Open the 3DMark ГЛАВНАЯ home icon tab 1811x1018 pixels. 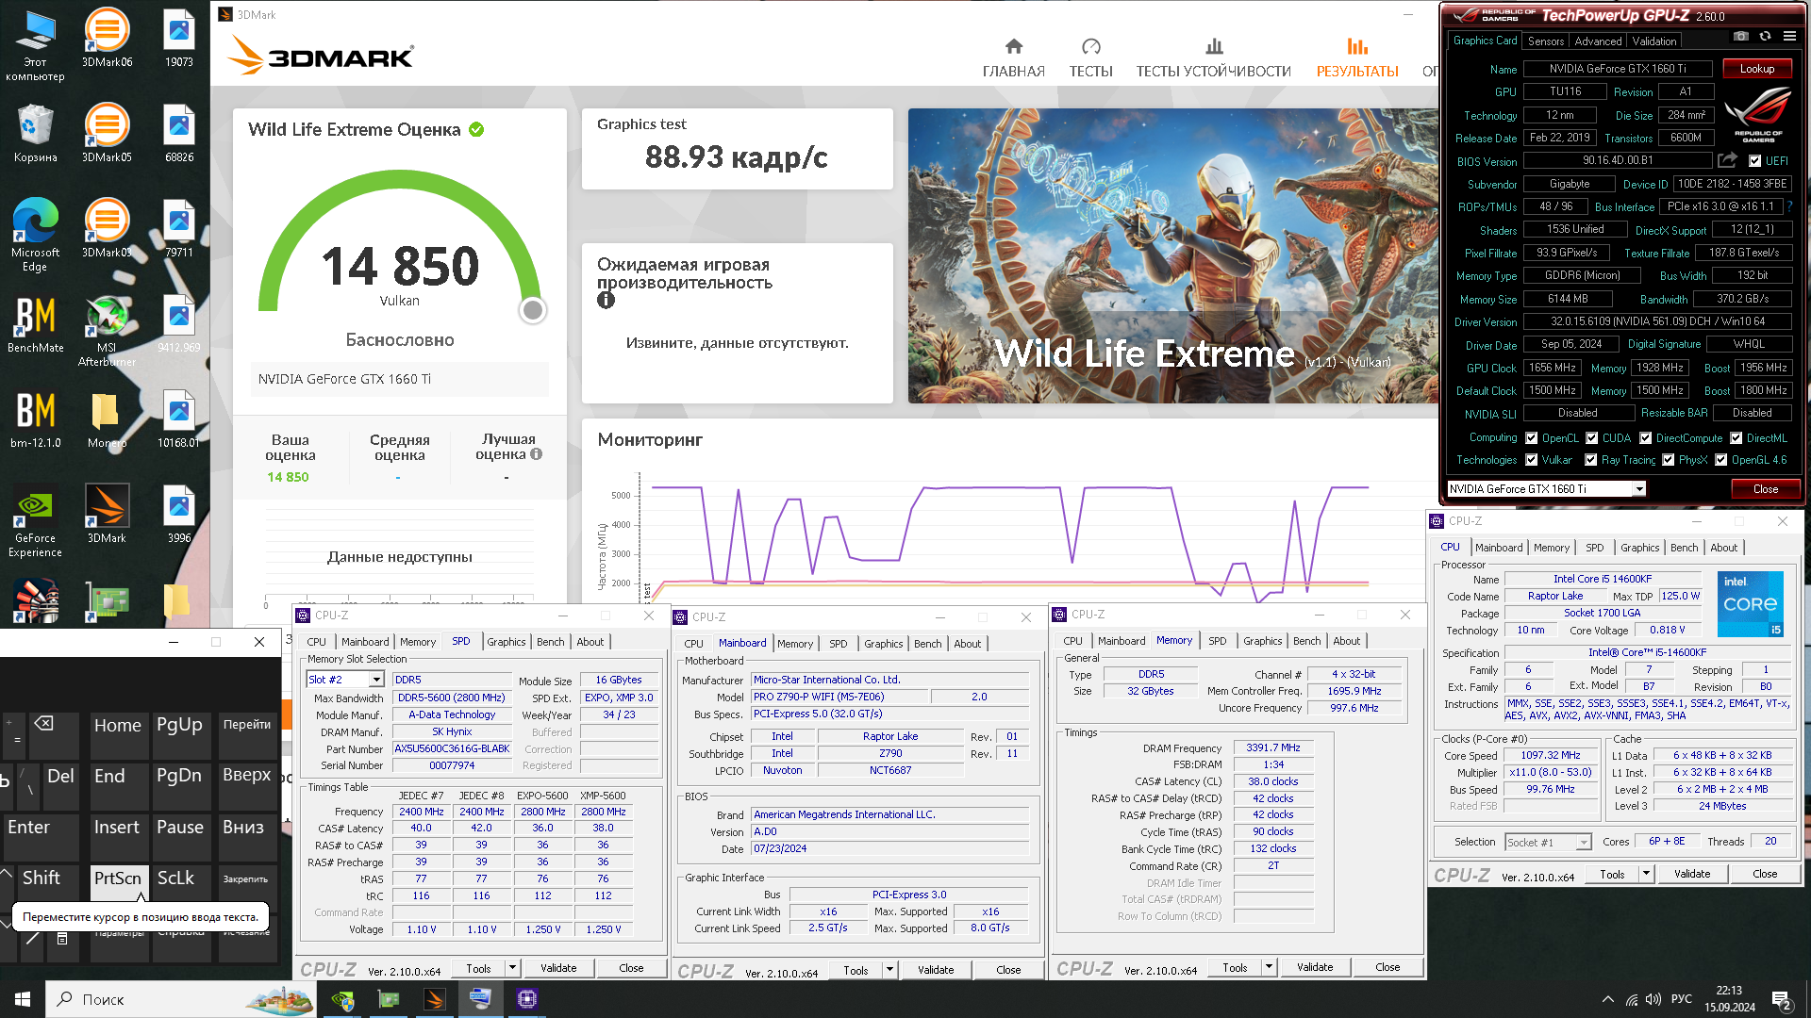pyautogui.click(x=1013, y=57)
